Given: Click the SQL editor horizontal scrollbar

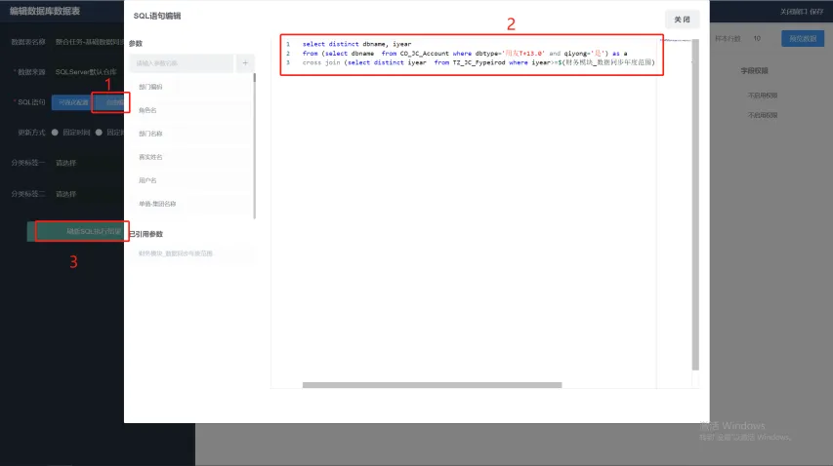Looking at the screenshot, I should (432, 385).
